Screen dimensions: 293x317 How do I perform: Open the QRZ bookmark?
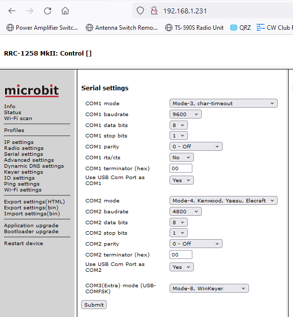[x=240, y=27]
